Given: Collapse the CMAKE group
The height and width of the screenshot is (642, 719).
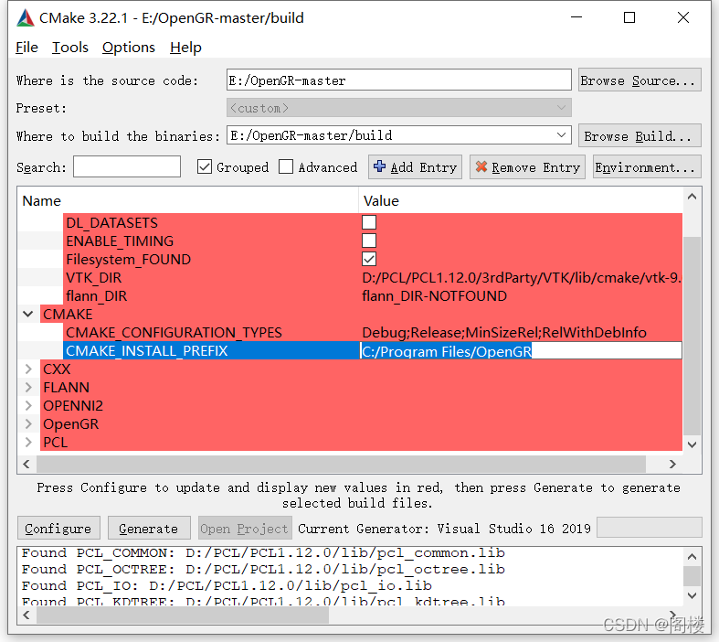Looking at the screenshot, I should 28,314.
